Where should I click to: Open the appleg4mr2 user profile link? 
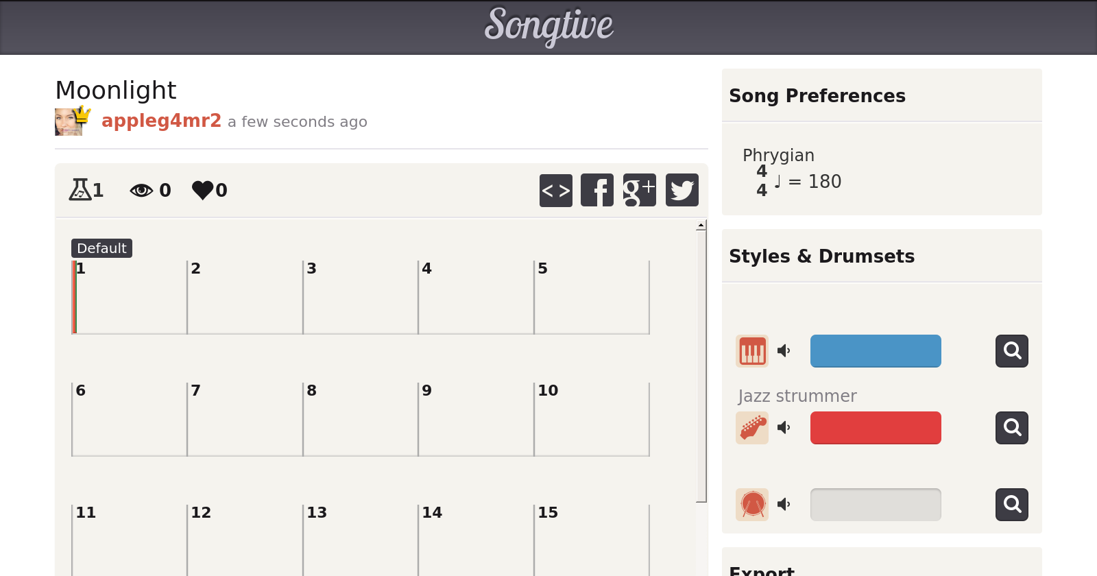pyautogui.click(x=161, y=121)
